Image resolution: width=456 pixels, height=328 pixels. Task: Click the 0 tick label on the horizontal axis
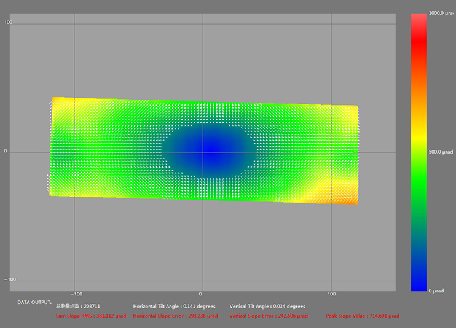pyautogui.click(x=201, y=294)
